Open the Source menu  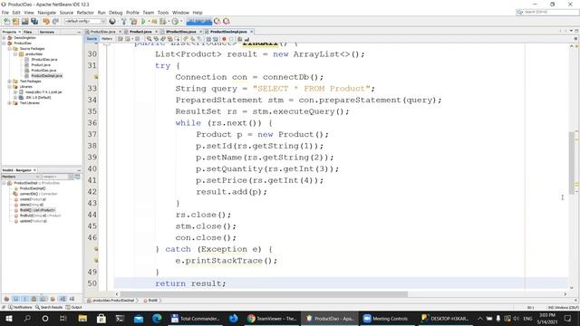coord(66,13)
